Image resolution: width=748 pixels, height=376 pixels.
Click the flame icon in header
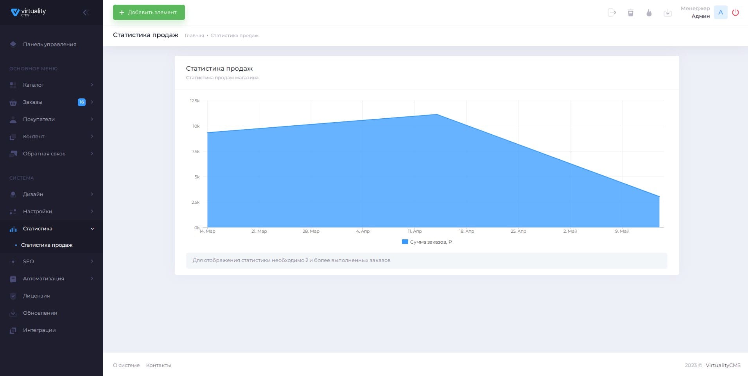click(x=649, y=13)
